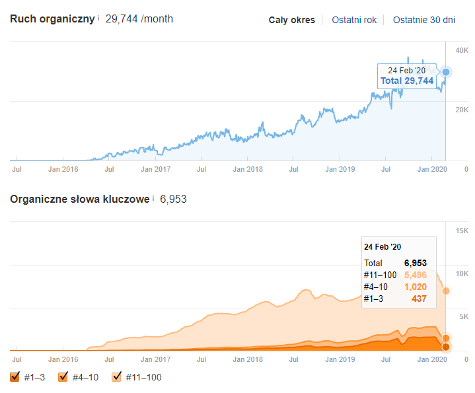Viewport: 475px width, 393px height.
Task: Click the 437 value in keywords tooltip
Action: pyautogui.click(x=419, y=299)
